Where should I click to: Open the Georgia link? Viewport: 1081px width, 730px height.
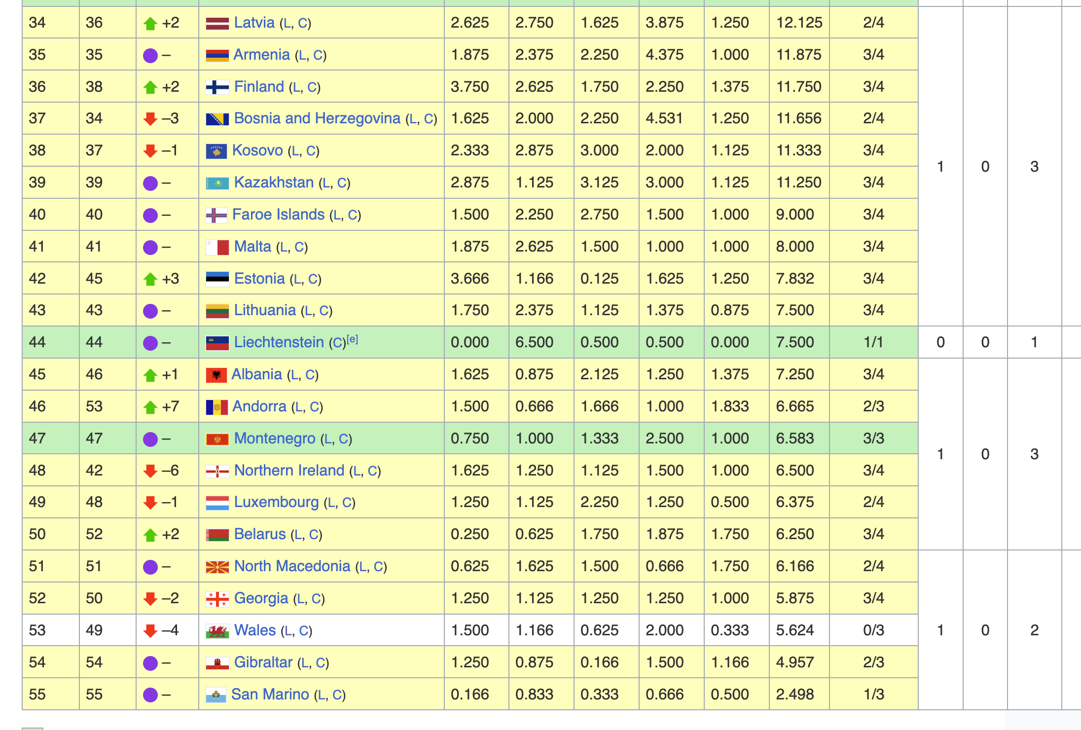[x=261, y=598]
